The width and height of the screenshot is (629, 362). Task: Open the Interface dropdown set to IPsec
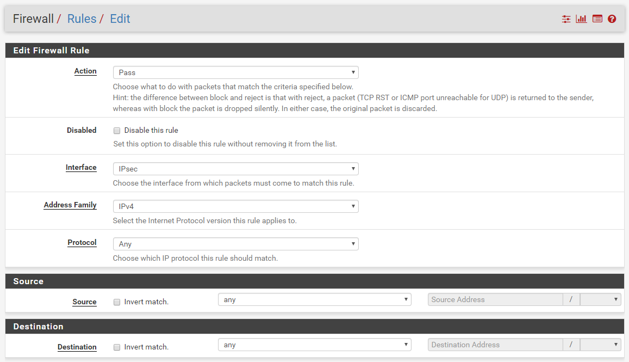pyautogui.click(x=236, y=169)
